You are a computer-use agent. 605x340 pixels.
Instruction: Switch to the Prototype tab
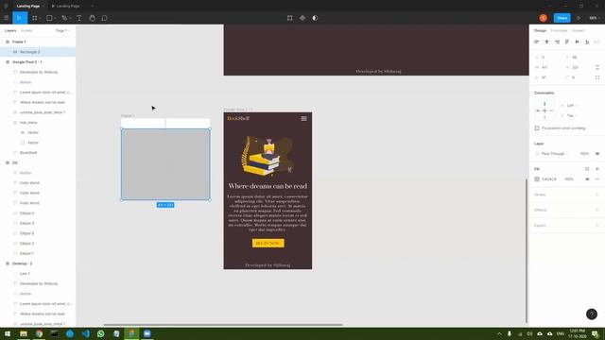559,30
